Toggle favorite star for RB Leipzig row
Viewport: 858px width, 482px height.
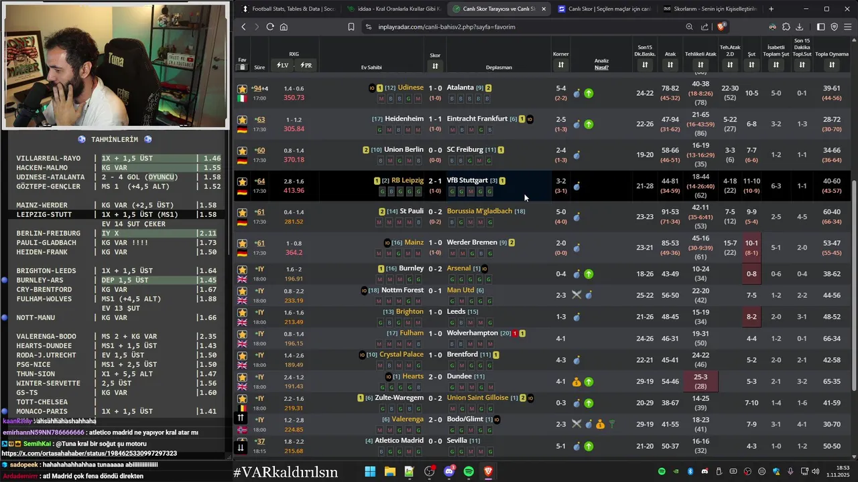242,181
